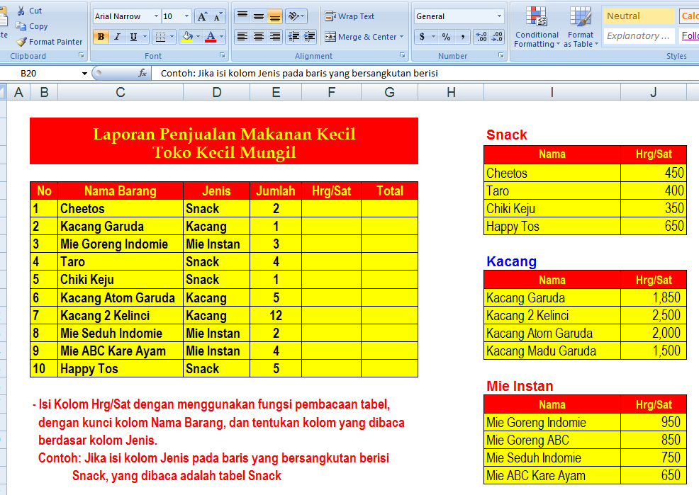Viewport: 699px width, 495px height.
Task: Select cell containing Kacang Atom Garuda
Action: (x=121, y=297)
